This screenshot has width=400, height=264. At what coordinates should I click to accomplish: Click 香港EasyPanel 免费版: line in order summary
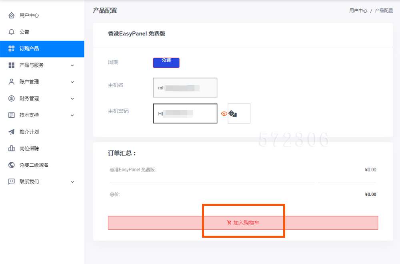click(133, 169)
